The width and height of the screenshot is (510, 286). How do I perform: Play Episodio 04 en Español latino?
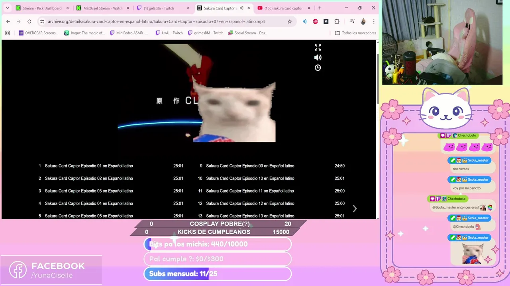click(x=89, y=203)
